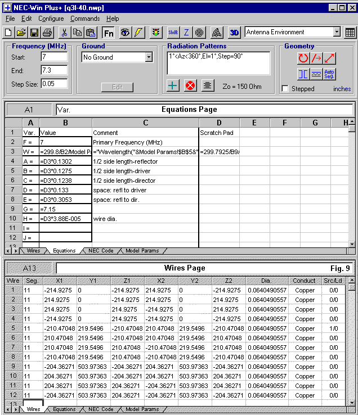The image size is (358, 415).
Task: Click the rotate geometry icon
Action: click(303, 58)
